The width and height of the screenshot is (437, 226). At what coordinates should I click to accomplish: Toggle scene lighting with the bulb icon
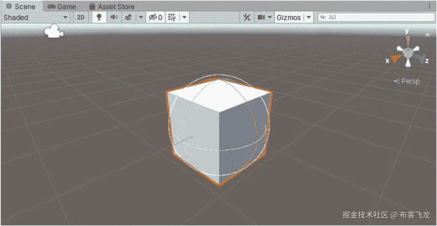click(99, 17)
